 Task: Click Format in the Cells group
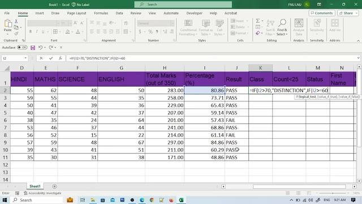[x=240, y=33]
